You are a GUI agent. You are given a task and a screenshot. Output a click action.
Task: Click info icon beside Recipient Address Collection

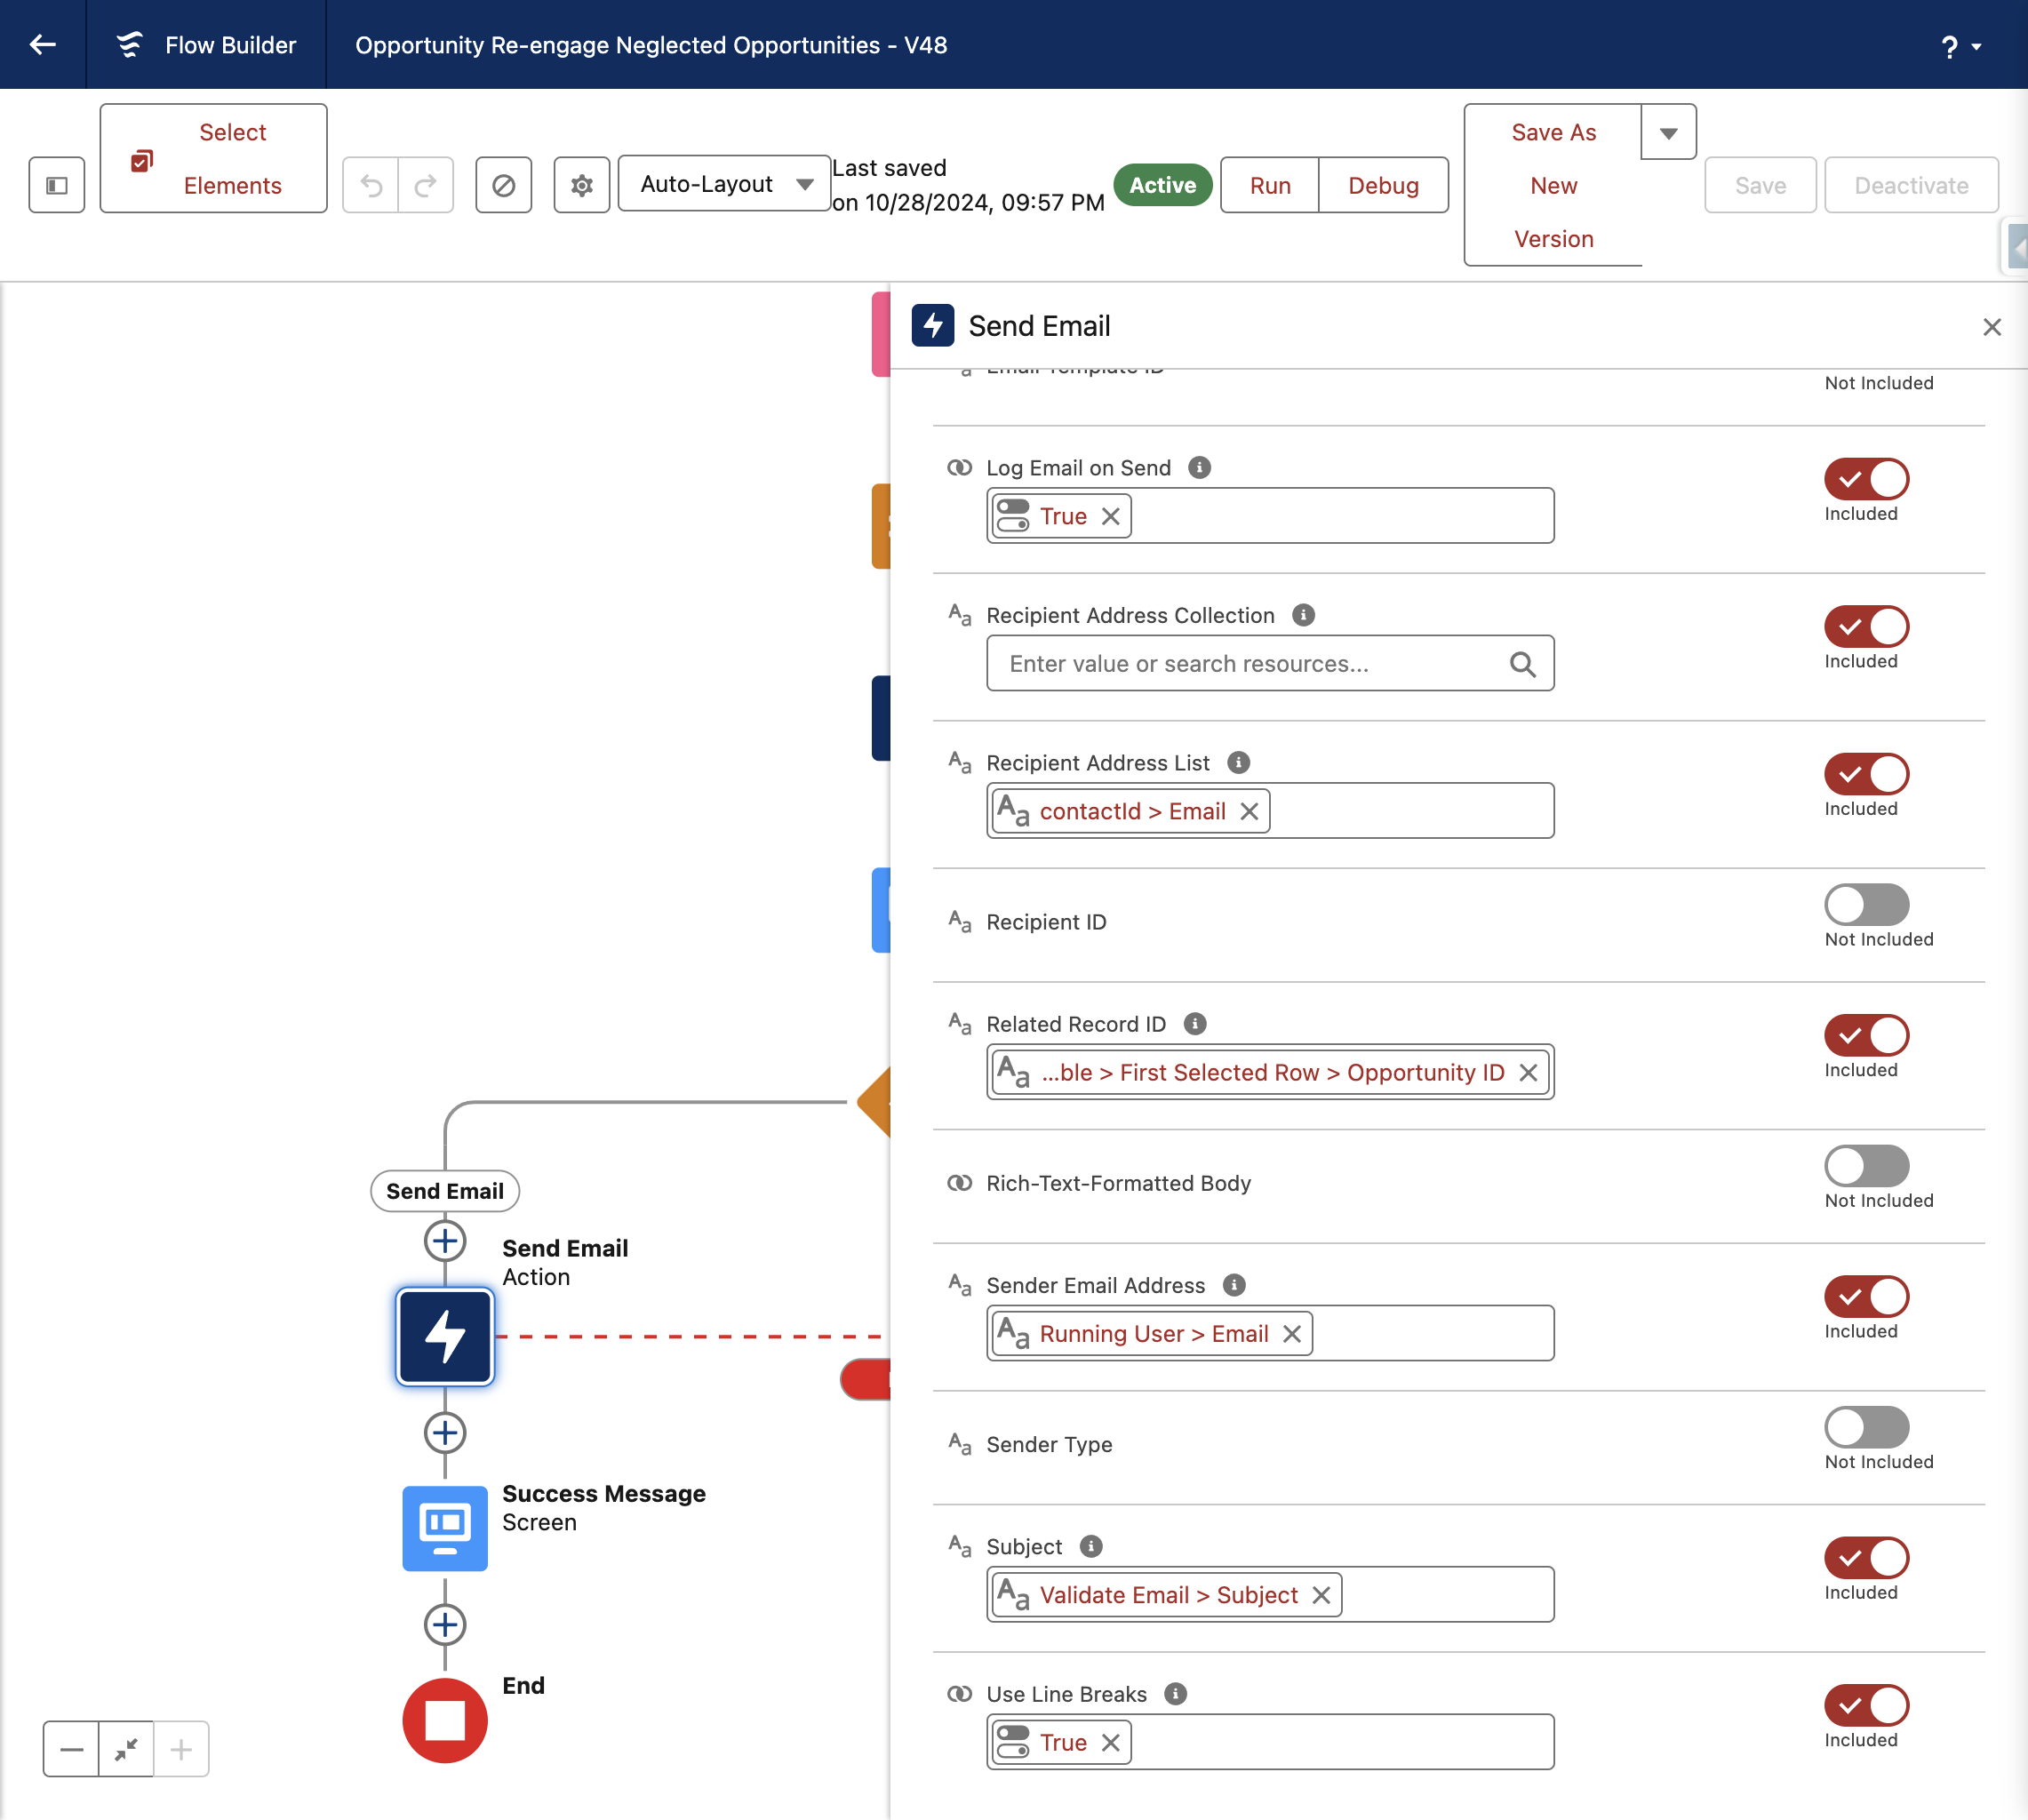1303,615
